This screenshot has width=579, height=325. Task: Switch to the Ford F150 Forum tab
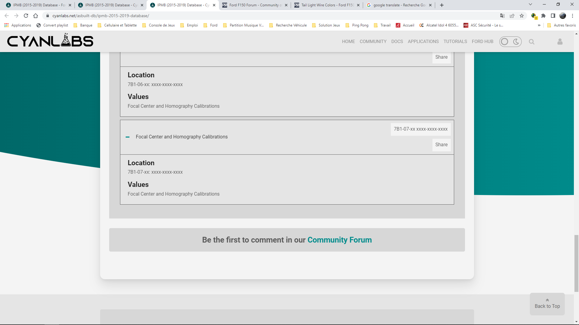tap(255, 5)
